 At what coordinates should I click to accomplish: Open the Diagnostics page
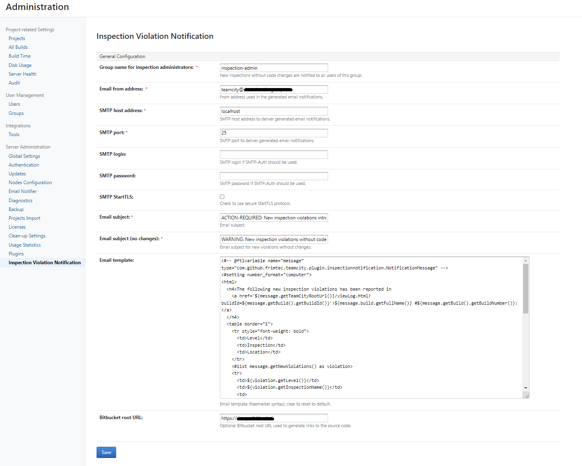point(21,201)
